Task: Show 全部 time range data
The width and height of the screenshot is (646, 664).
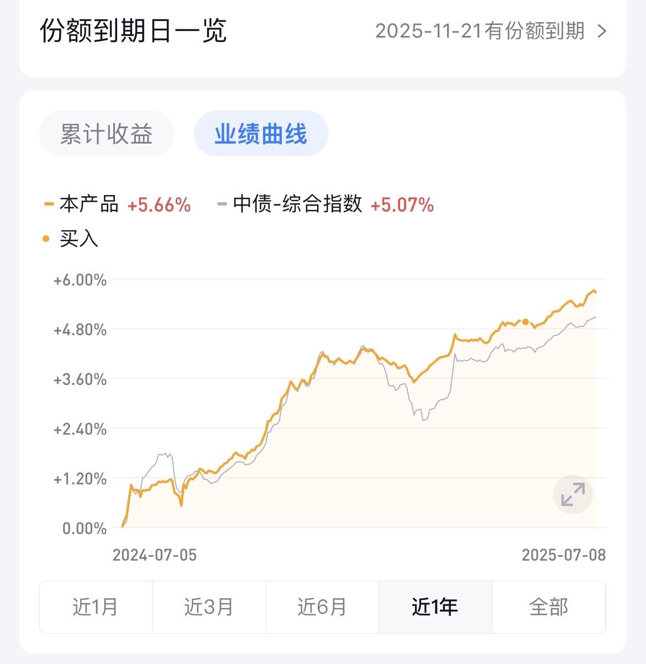Action: 549,607
